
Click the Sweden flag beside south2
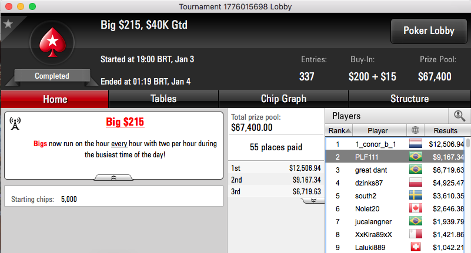click(x=415, y=195)
